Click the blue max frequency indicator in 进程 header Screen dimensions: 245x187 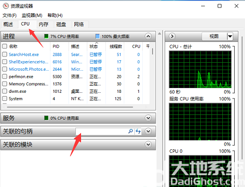click(x=98, y=36)
